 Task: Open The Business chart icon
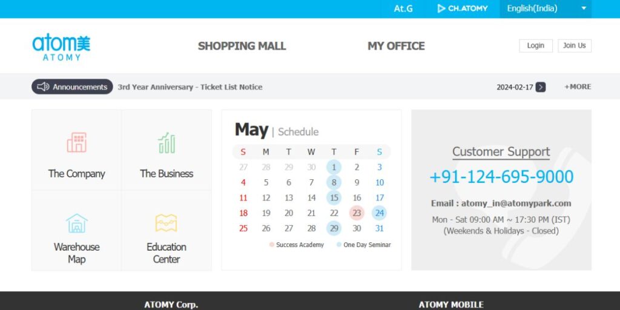[x=167, y=143]
